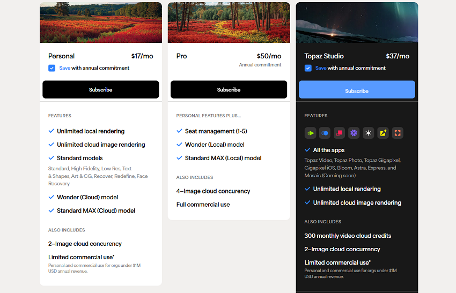Select the yellow Express app icon

tap(383, 133)
